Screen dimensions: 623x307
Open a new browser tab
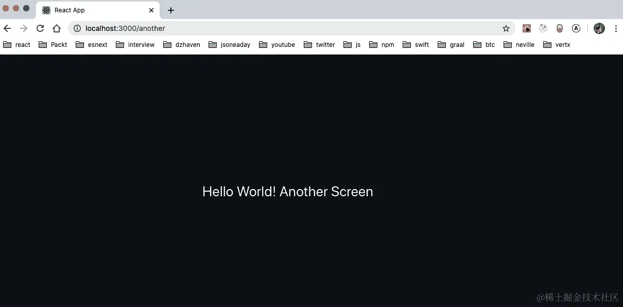click(171, 10)
